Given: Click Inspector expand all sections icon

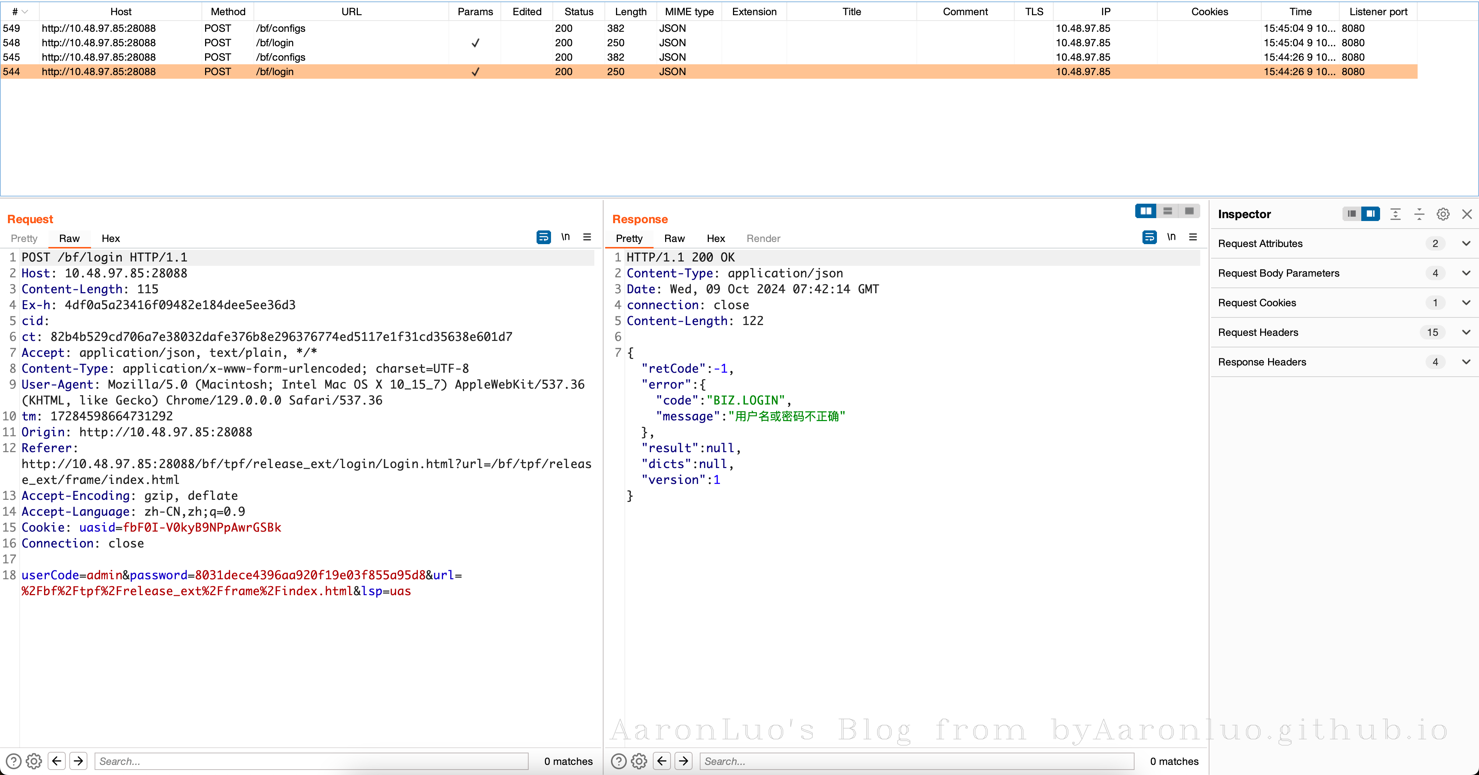Looking at the screenshot, I should pyautogui.click(x=1395, y=214).
